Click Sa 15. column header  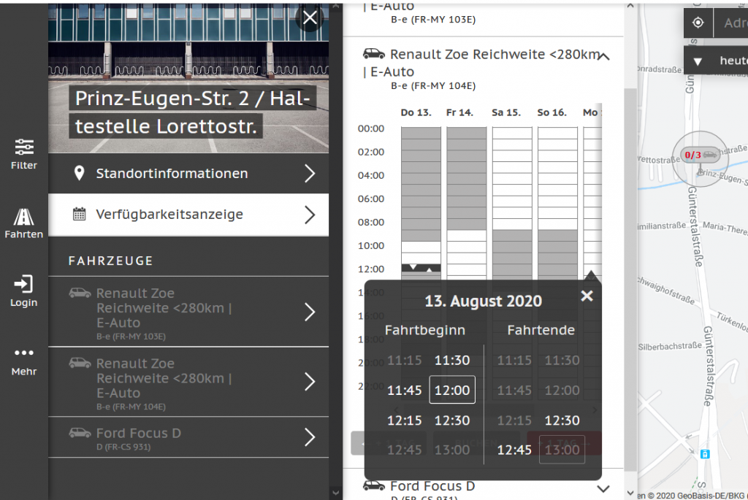click(506, 112)
